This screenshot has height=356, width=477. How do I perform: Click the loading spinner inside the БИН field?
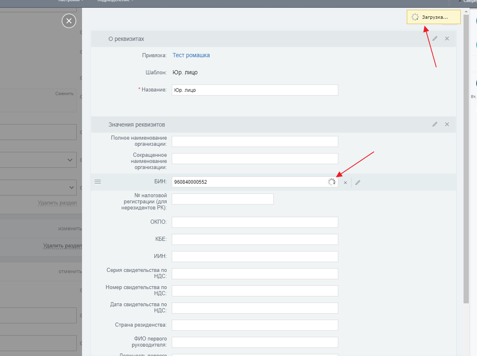click(x=332, y=182)
